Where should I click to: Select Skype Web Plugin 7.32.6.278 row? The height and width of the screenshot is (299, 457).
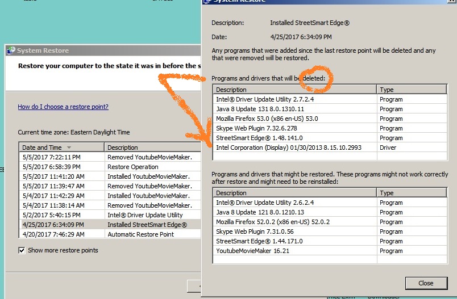coord(330,128)
